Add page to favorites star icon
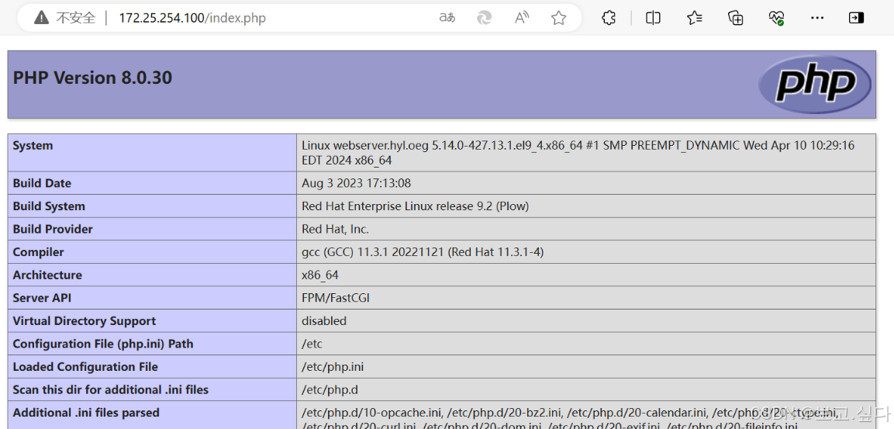Image resolution: width=894 pixels, height=429 pixels. 559,19
